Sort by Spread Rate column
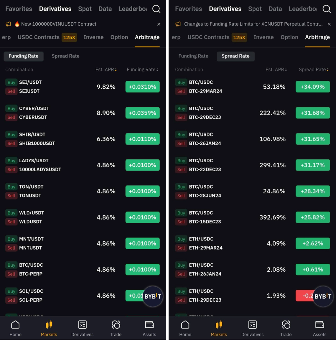The image size is (336, 340). (314, 70)
